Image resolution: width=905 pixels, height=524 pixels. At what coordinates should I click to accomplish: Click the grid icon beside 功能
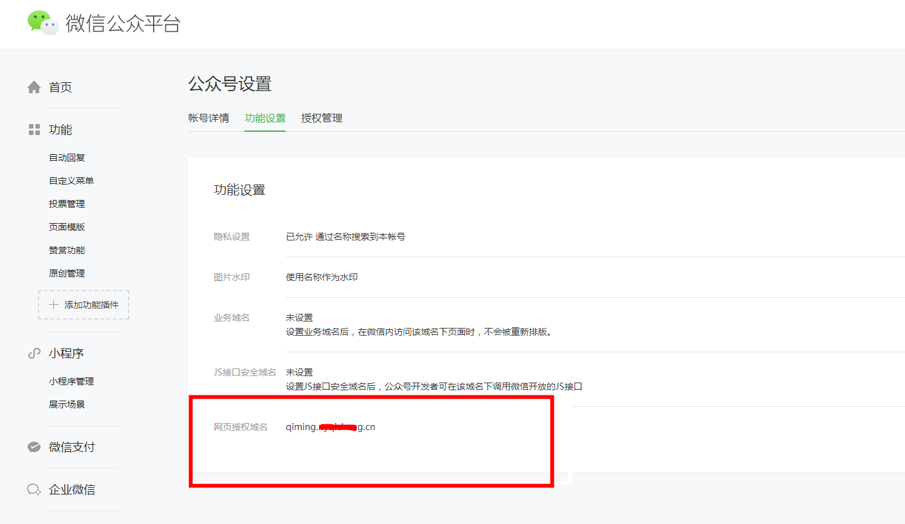pyautogui.click(x=34, y=130)
